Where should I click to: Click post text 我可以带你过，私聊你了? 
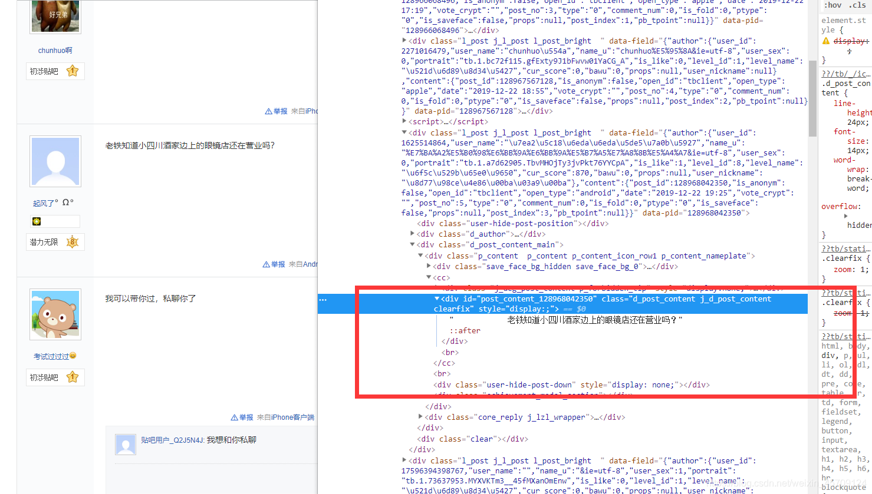click(150, 299)
